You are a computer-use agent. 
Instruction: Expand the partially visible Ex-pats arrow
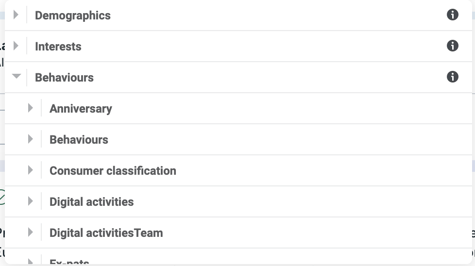click(x=31, y=262)
